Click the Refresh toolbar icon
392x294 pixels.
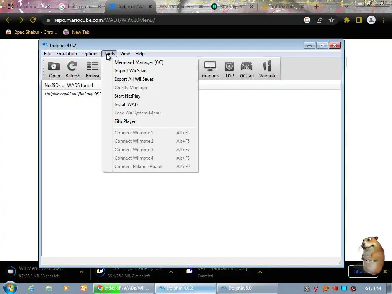73,69
